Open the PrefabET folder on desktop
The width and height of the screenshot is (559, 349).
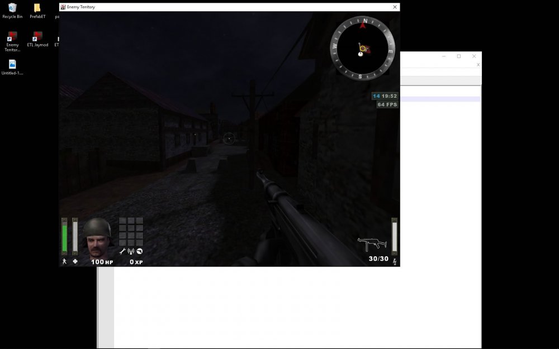click(x=37, y=11)
